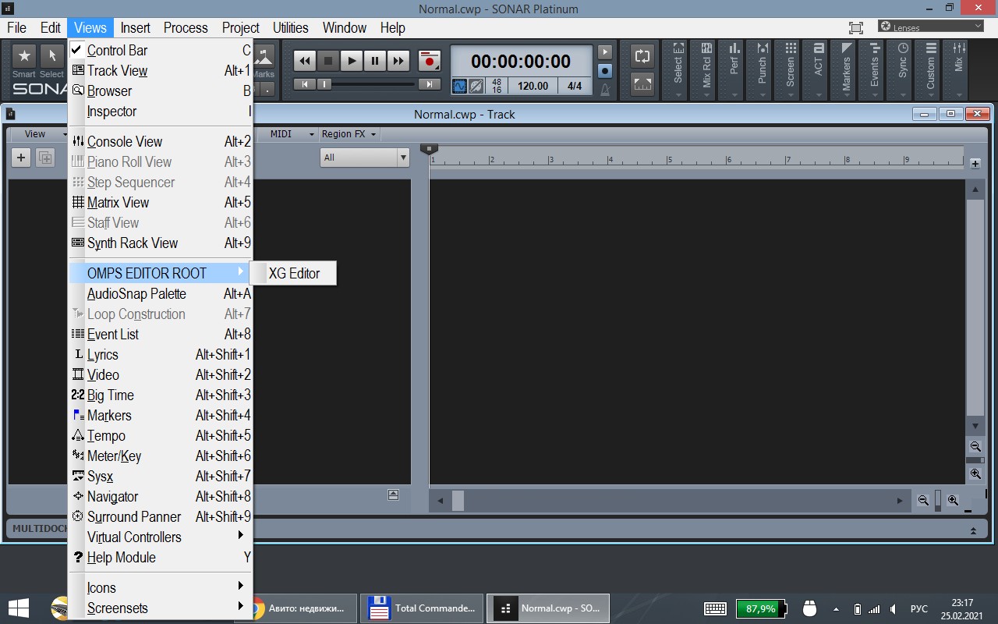Open the Insert menu

[135, 27]
